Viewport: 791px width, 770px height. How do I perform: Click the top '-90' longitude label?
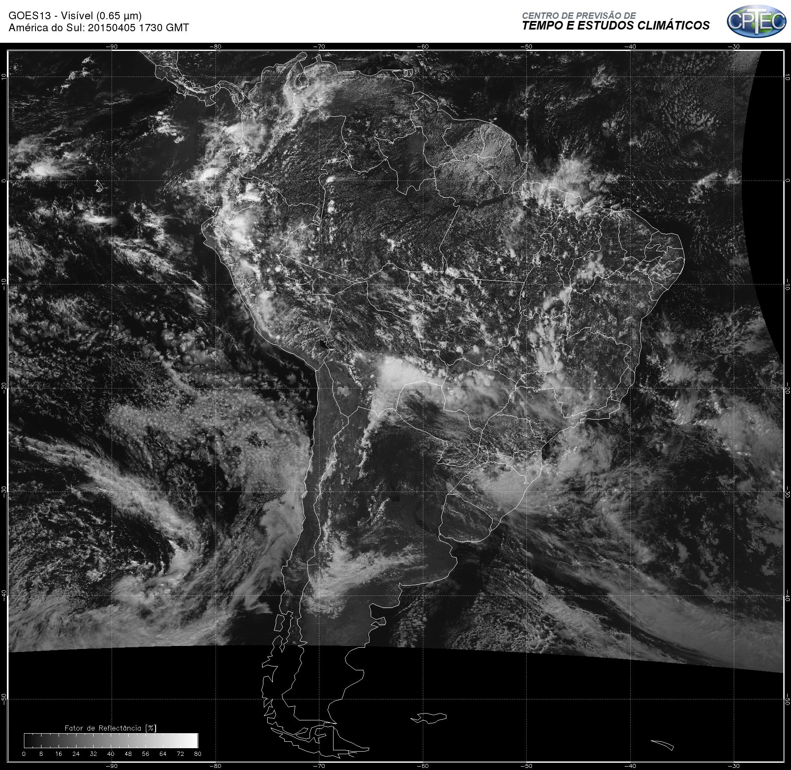click(112, 47)
